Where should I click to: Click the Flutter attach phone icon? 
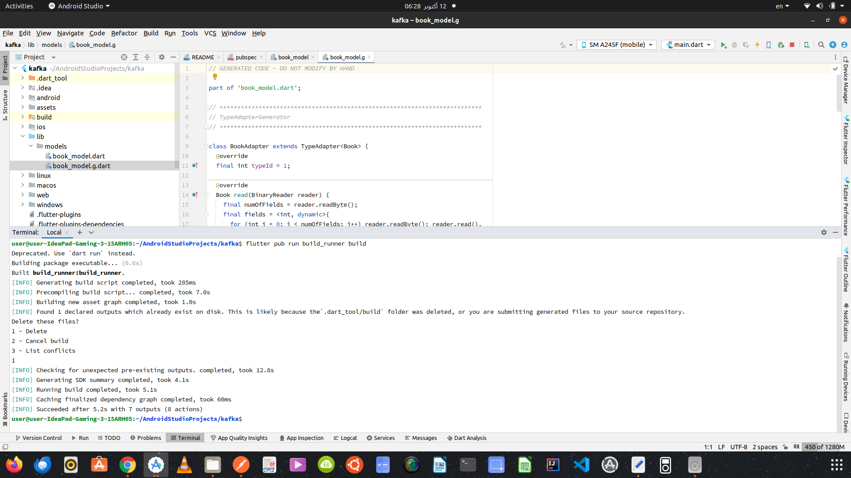coord(769,45)
